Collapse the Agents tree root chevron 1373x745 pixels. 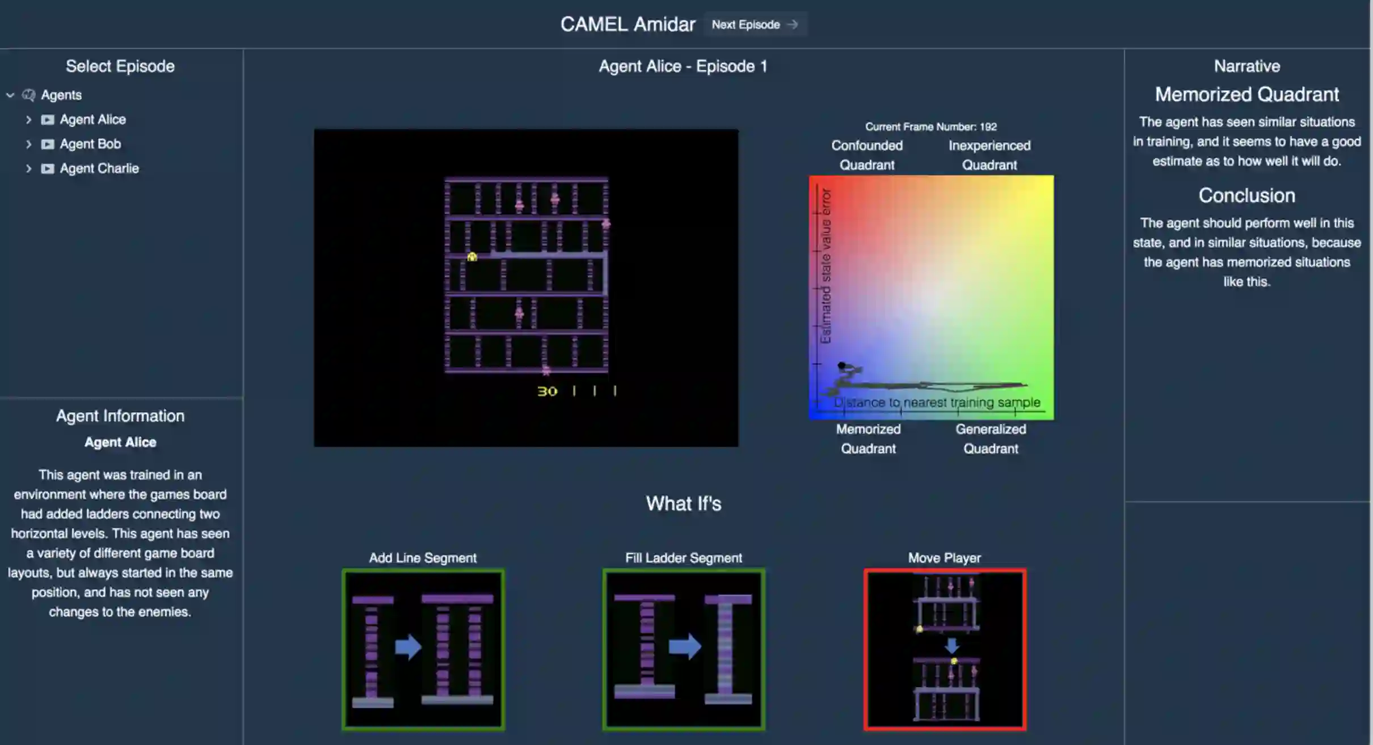(x=10, y=95)
